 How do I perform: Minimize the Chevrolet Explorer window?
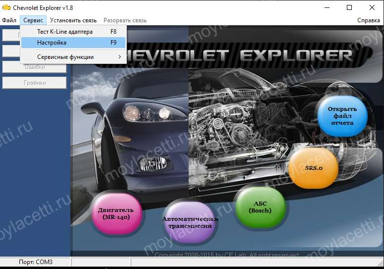(x=327, y=7)
